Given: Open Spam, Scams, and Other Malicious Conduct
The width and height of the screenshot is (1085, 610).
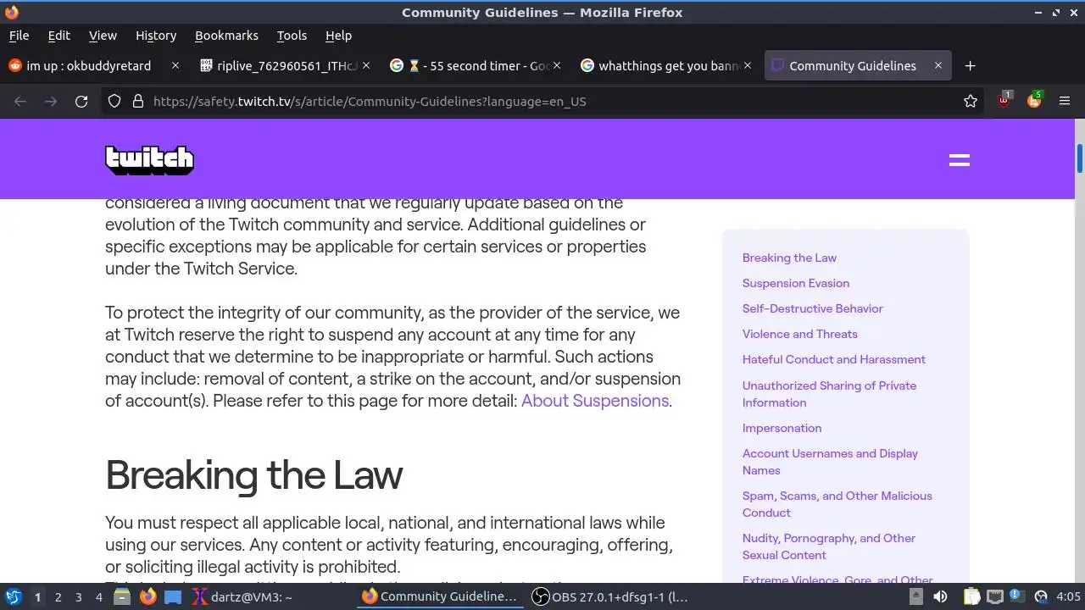Looking at the screenshot, I should coord(837,504).
